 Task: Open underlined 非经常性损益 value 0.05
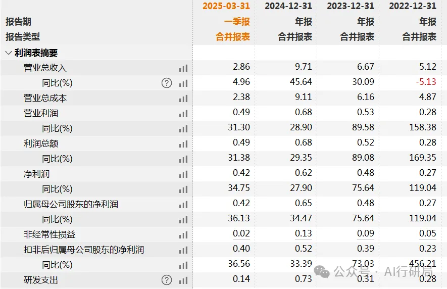click(428, 233)
